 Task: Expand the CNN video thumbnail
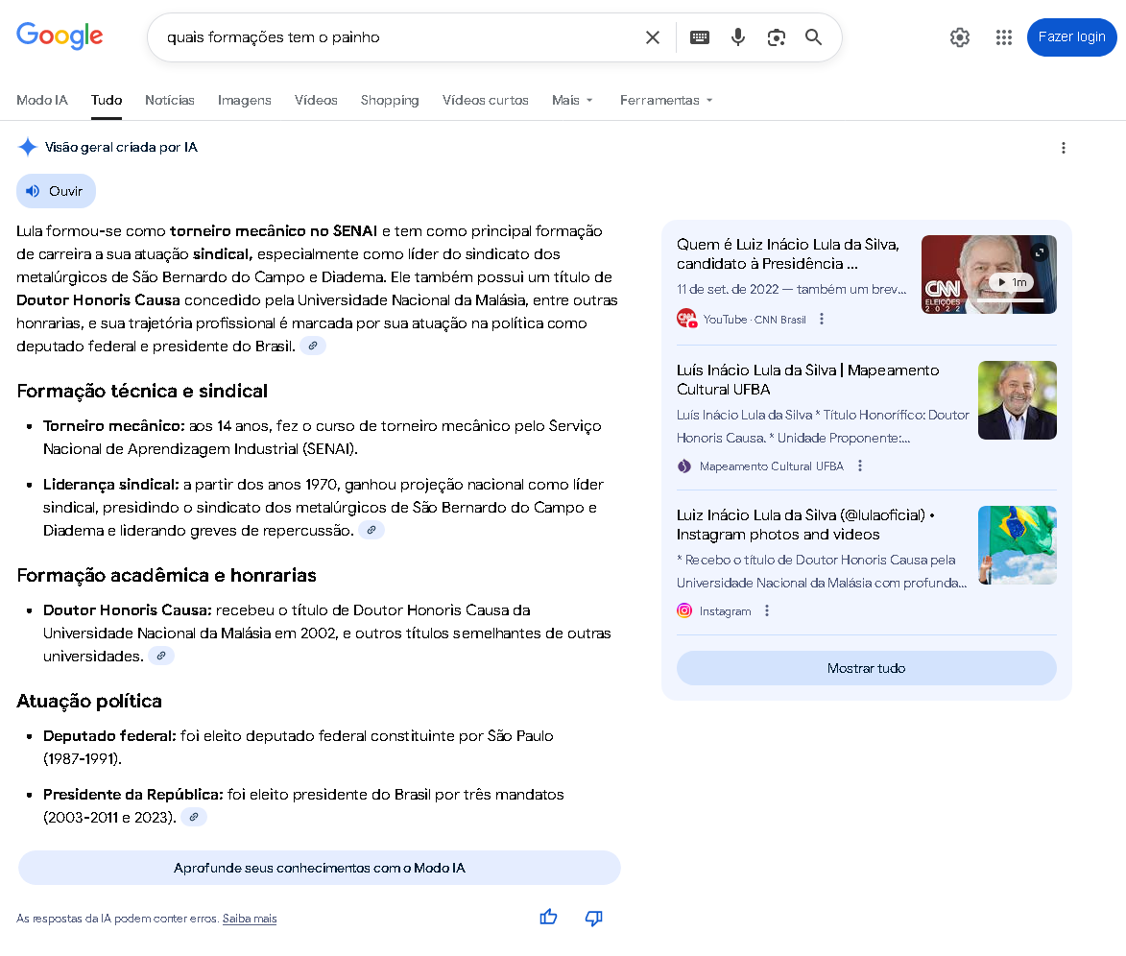(x=1039, y=252)
